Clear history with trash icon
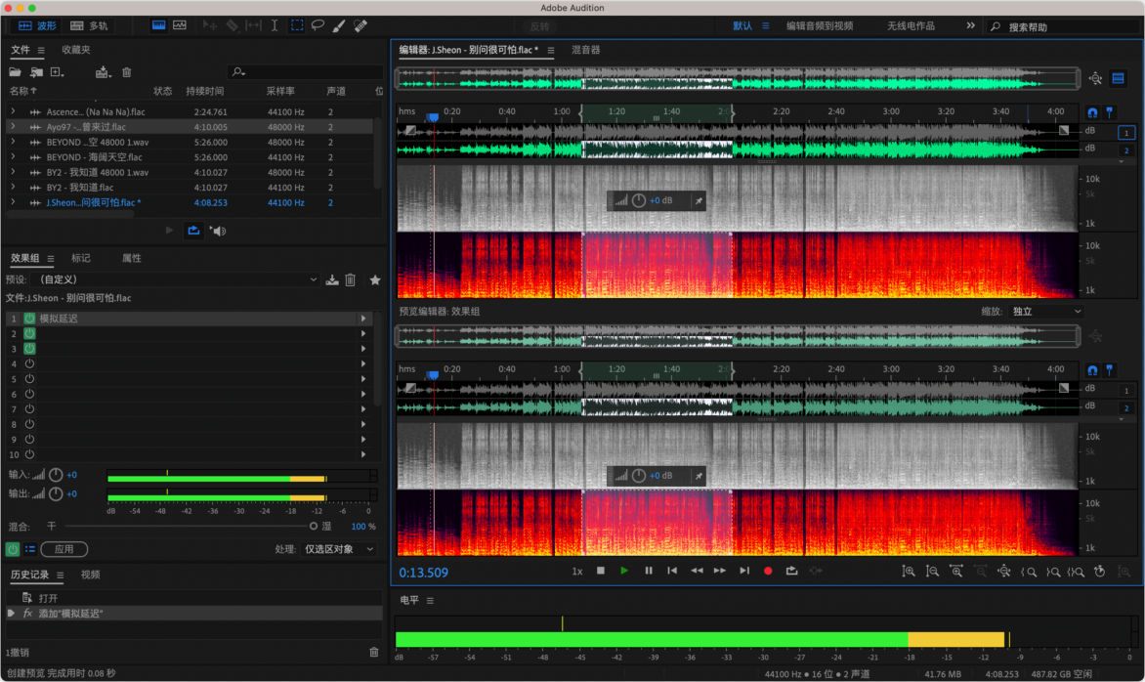1145x682 pixels. coord(374,652)
